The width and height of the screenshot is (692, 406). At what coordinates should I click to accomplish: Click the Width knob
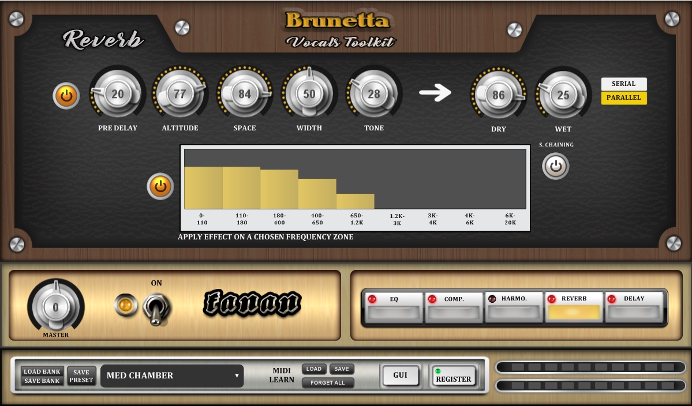point(309,95)
